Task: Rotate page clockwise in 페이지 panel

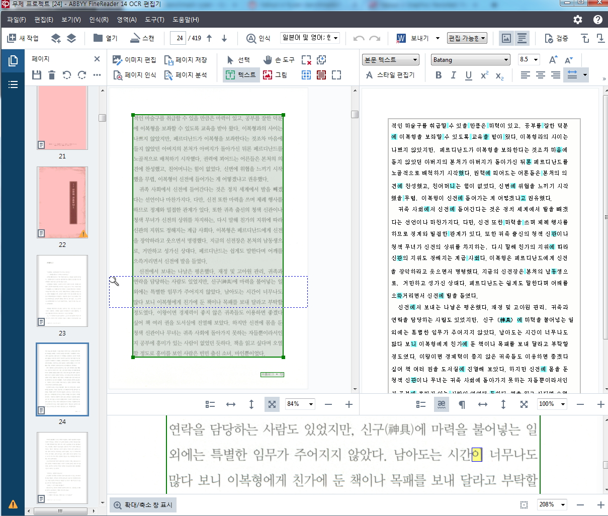Action: pos(82,75)
